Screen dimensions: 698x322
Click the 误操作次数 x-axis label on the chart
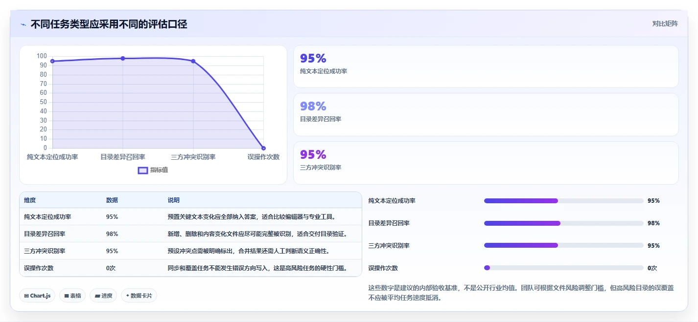click(x=263, y=157)
